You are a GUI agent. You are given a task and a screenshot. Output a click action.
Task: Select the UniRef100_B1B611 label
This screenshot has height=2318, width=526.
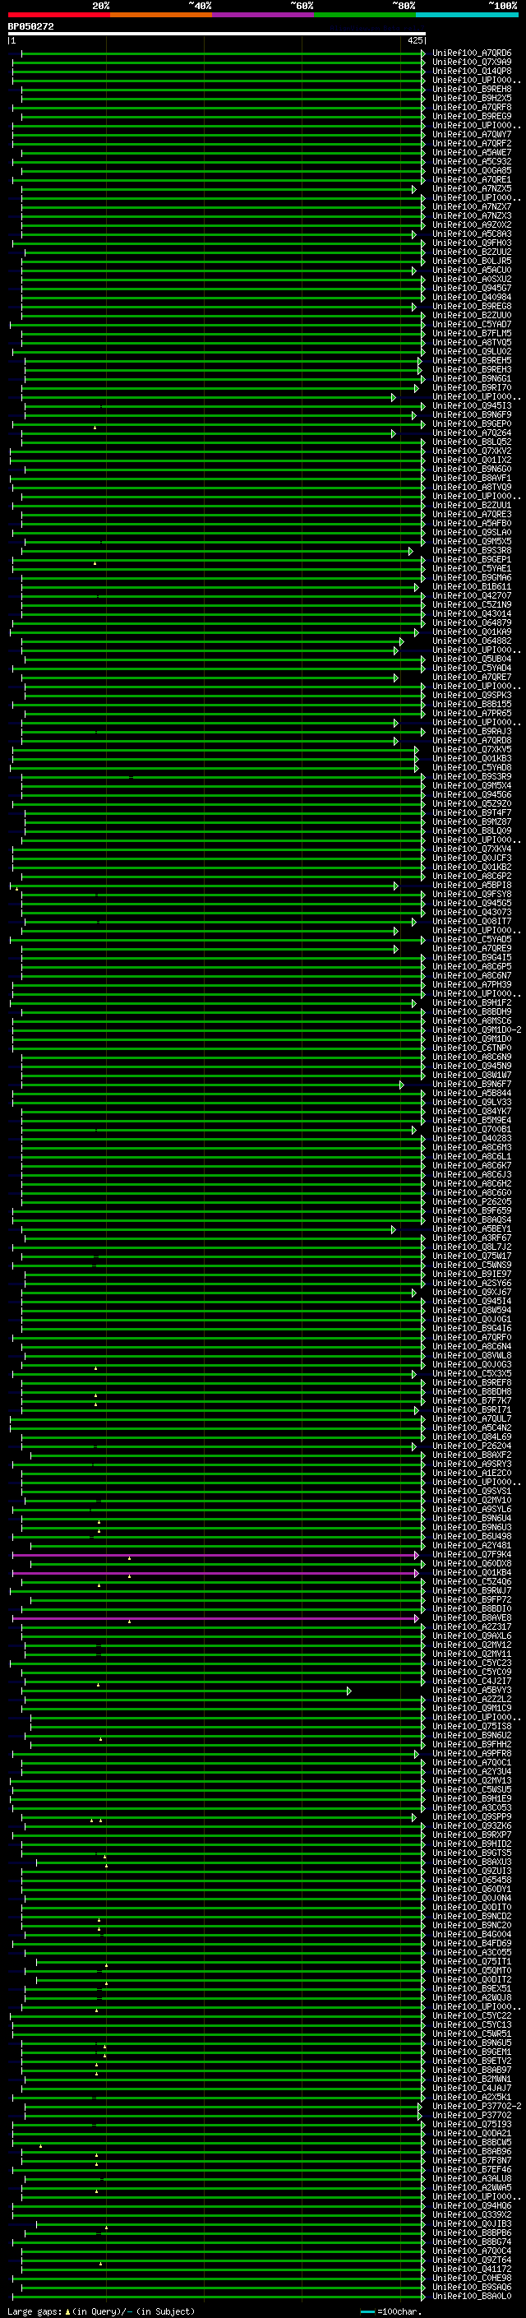click(472, 587)
